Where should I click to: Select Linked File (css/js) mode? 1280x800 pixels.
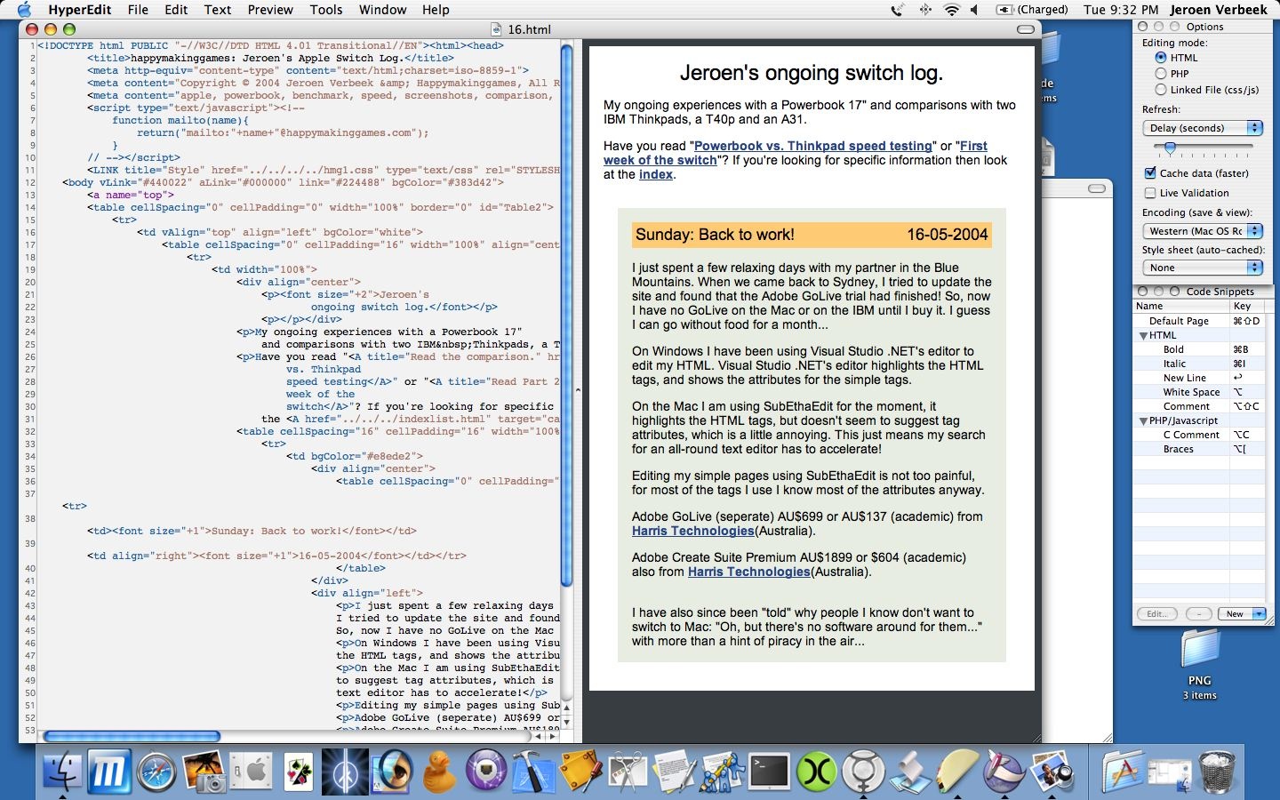1161,90
